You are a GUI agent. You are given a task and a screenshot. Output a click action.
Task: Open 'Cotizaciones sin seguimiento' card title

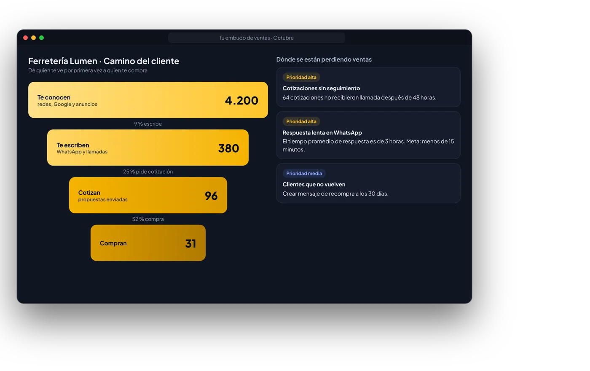coord(321,89)
